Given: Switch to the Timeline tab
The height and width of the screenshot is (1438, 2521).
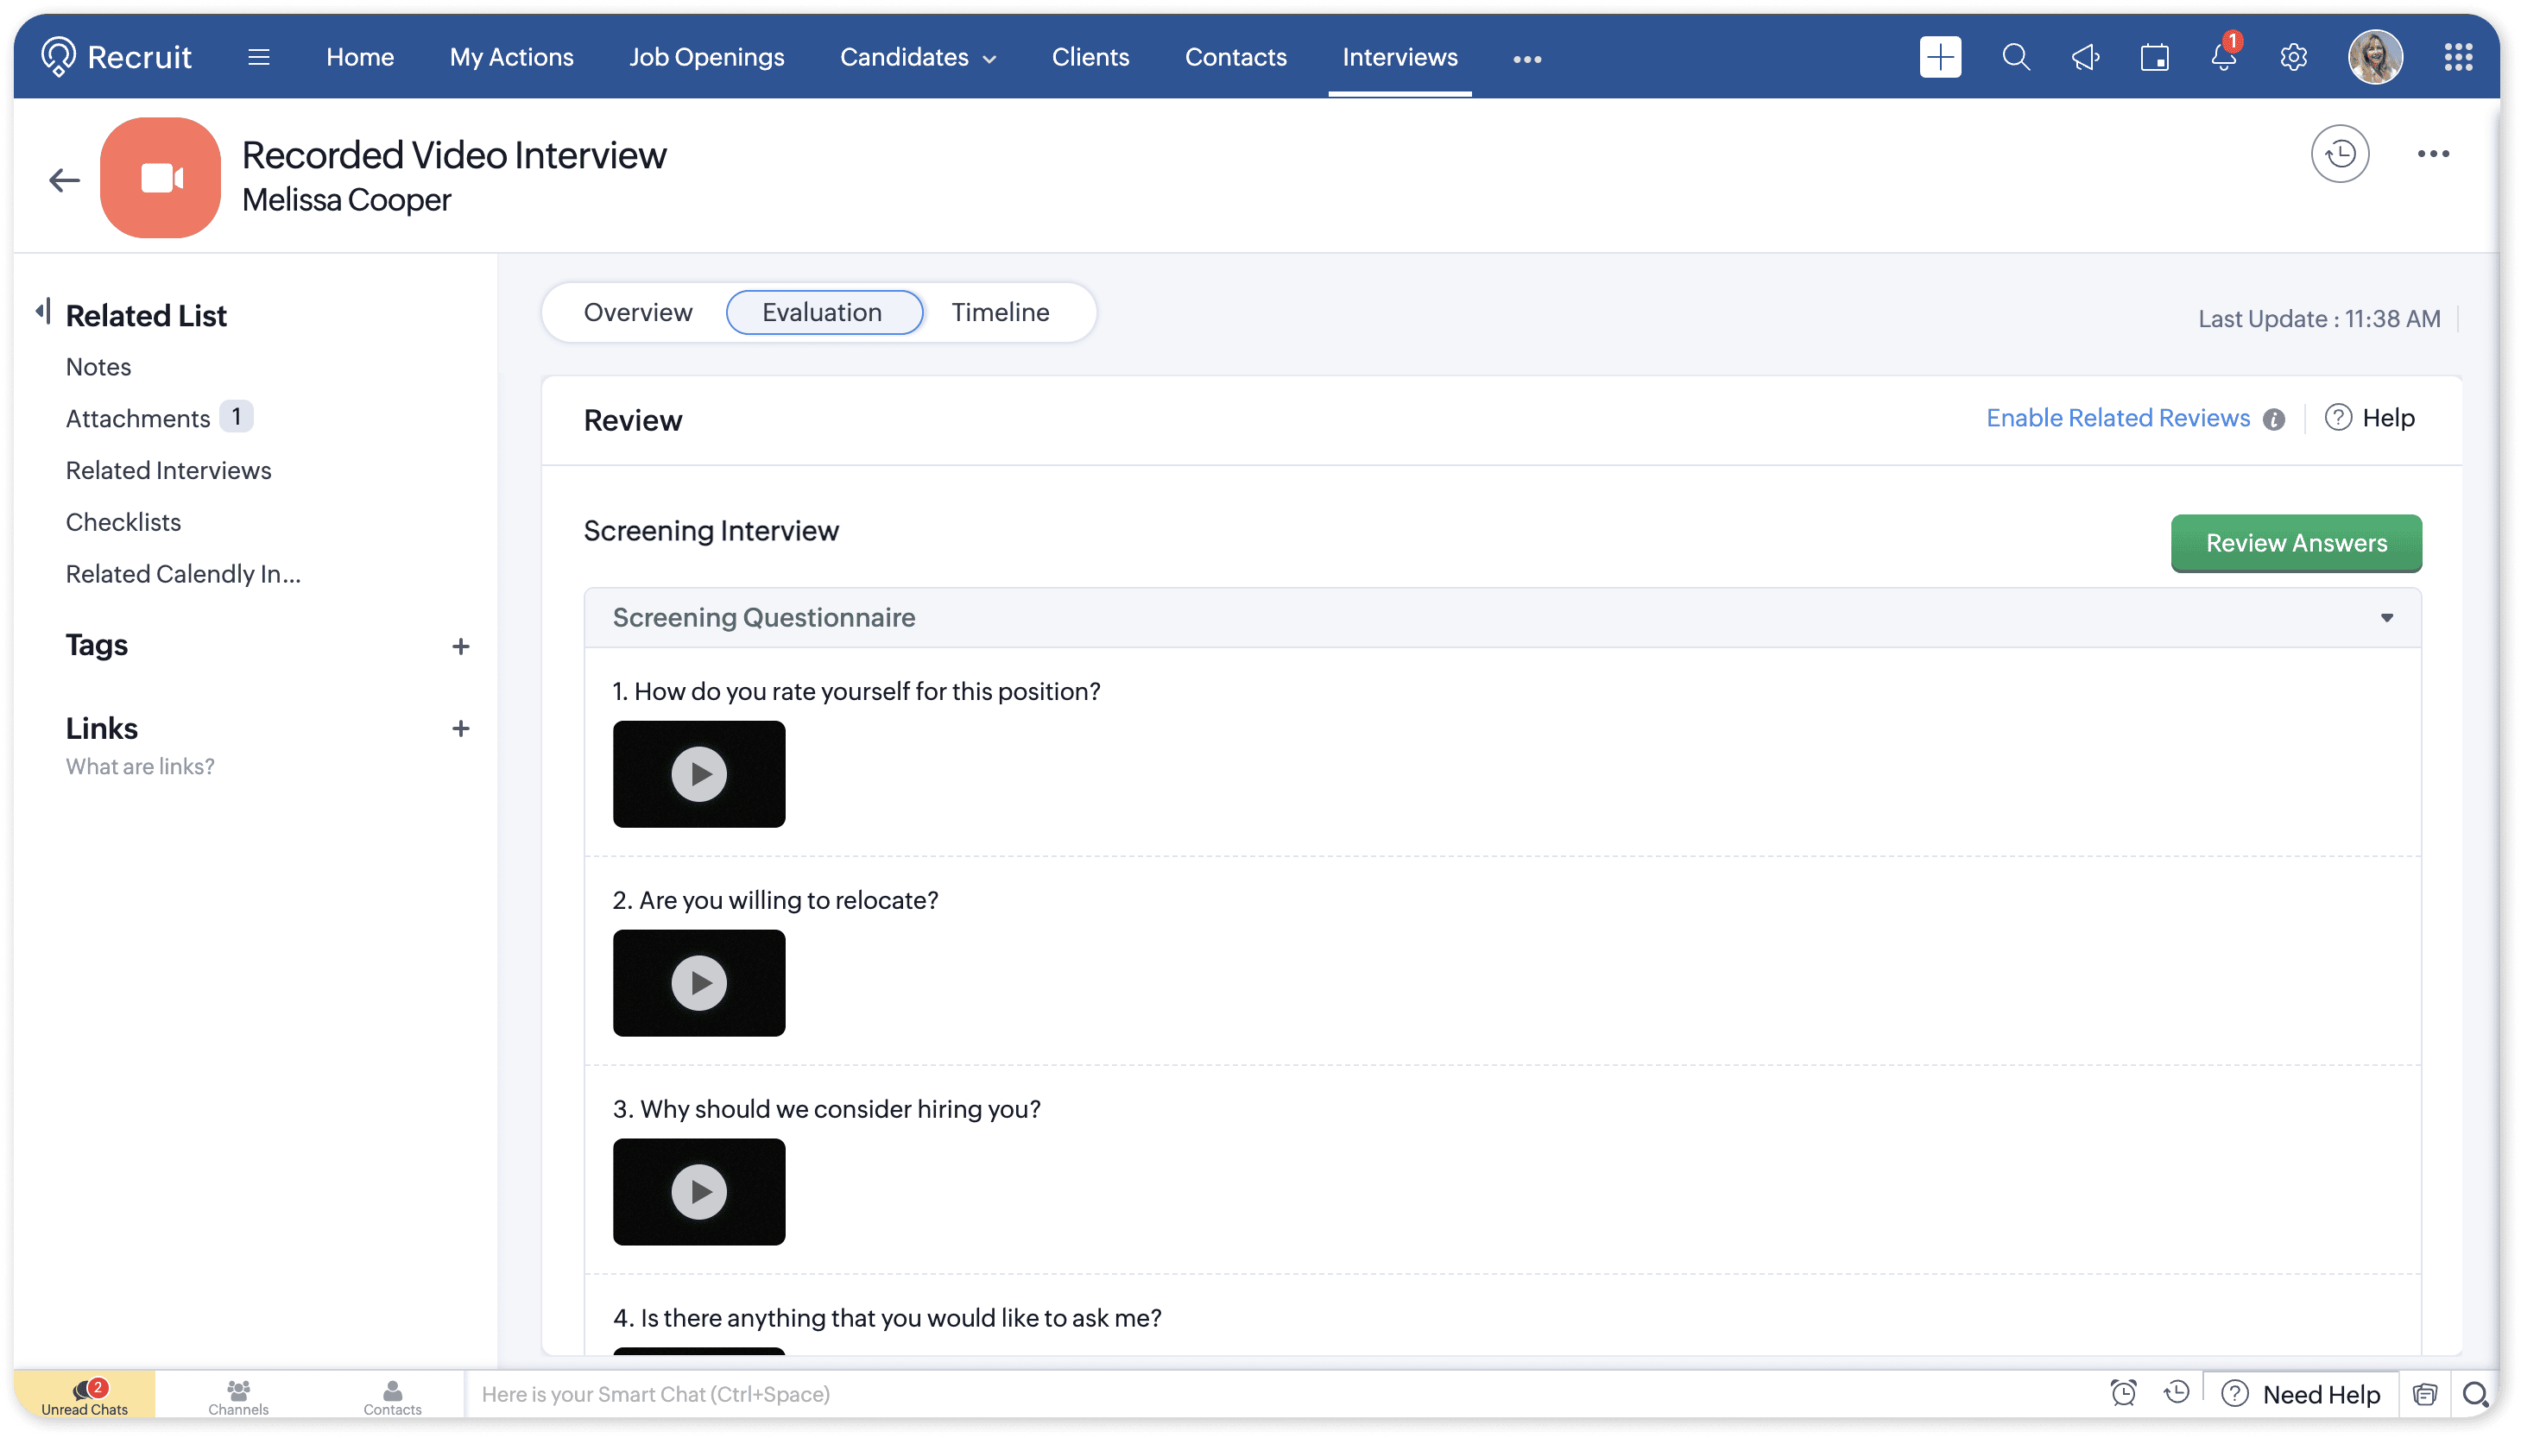Looking at the screenshot, I should point(1000,312).
